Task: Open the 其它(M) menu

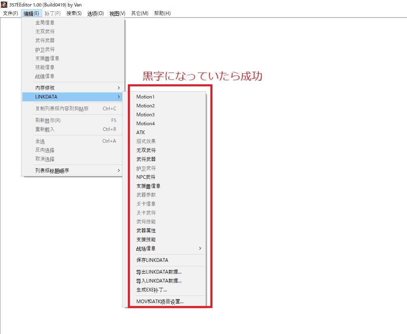Action: [x=139, y=13]
